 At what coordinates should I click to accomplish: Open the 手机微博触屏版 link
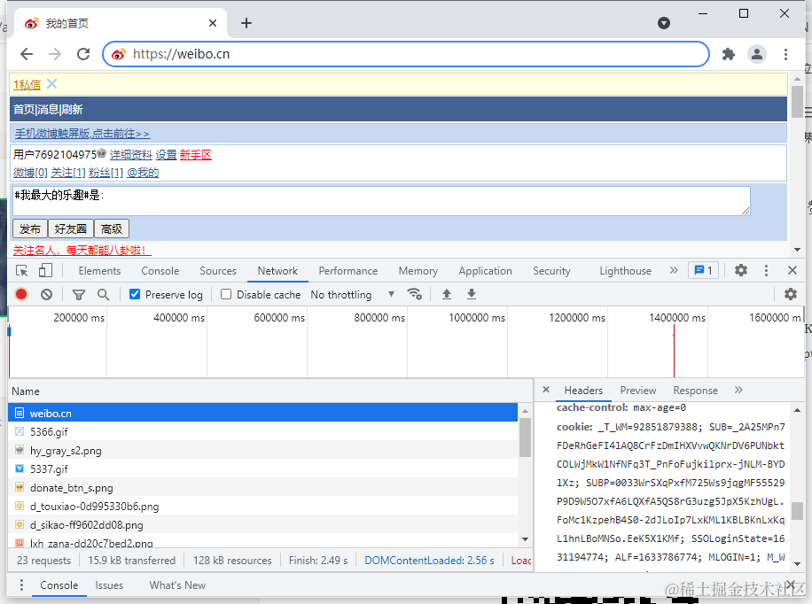click(x=82, y=134)
